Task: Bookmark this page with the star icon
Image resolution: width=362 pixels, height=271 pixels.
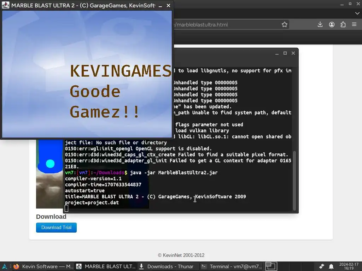Action: pos(285,24)
